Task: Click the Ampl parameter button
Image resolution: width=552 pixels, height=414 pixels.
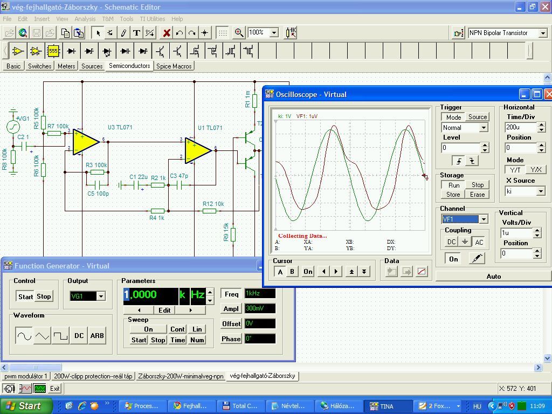Action: pyautogui.click(x=231, y=309)
